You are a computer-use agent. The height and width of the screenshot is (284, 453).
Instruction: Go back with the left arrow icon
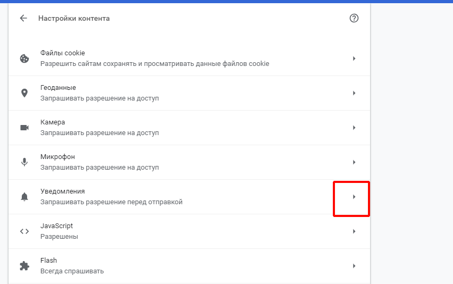point(23,18)
